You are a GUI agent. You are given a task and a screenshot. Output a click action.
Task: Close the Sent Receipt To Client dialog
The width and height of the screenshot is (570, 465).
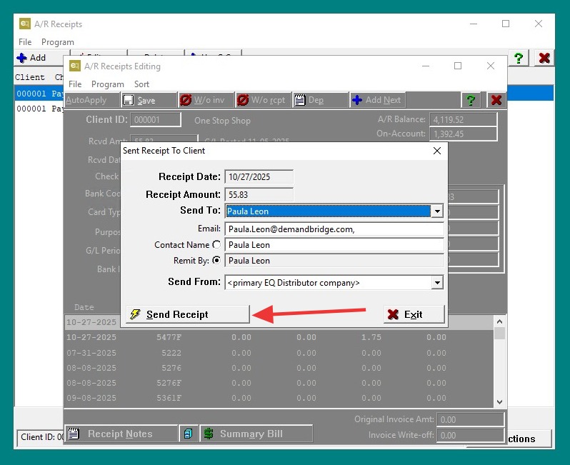pyautogui.click(x=437, y=151)
